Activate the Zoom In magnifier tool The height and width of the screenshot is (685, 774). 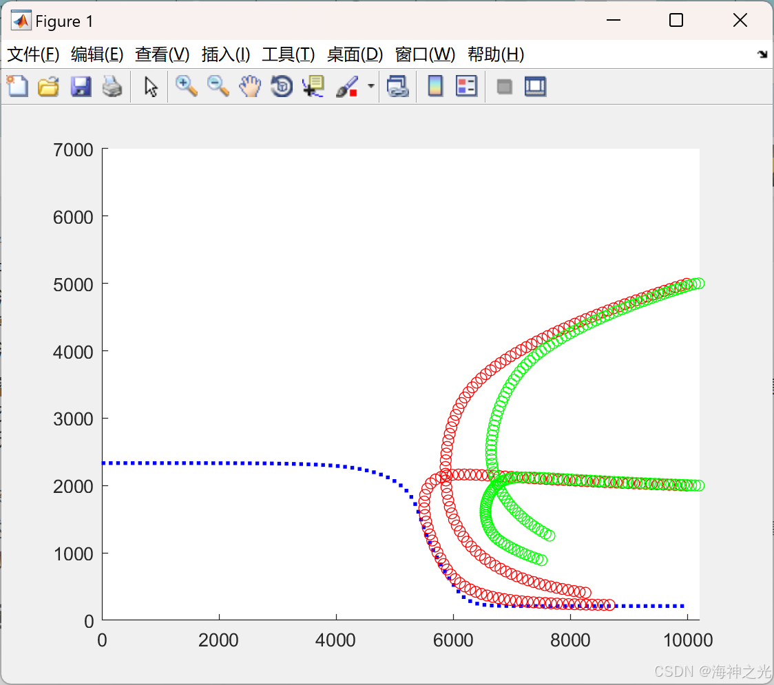click(186, 86)
